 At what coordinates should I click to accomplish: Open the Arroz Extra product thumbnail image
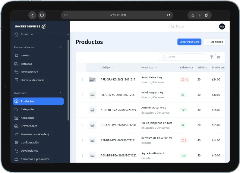[93, 80]
